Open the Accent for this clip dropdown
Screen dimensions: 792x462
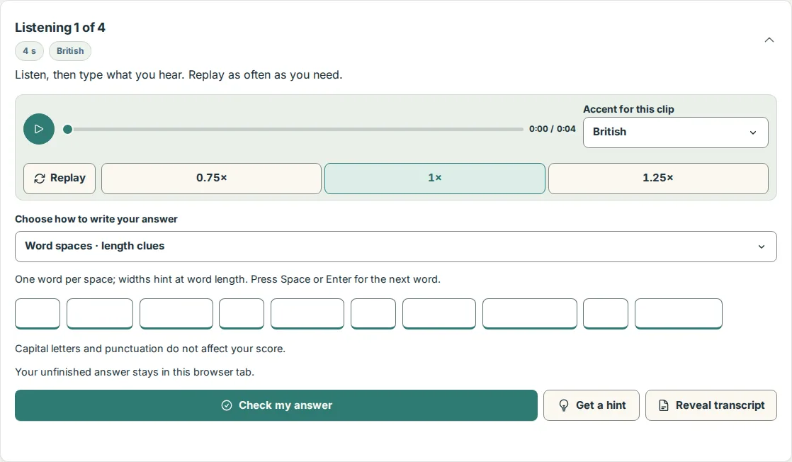pos(675,133)
